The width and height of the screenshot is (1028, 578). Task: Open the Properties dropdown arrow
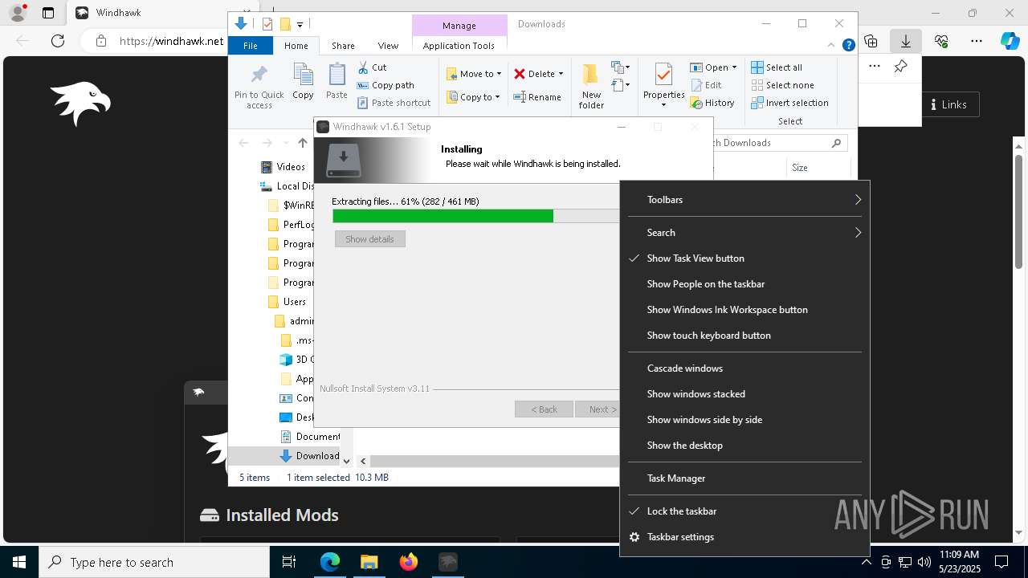click(x=663, y=104)
